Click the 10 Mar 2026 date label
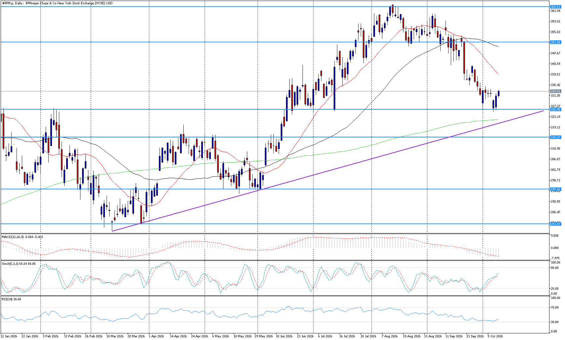This screenshot has height=340, width=565. [x=115, y=336]
